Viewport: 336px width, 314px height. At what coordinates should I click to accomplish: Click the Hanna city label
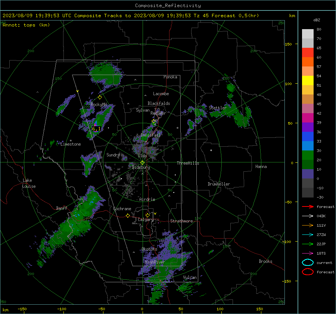click(x=261, y=167)
